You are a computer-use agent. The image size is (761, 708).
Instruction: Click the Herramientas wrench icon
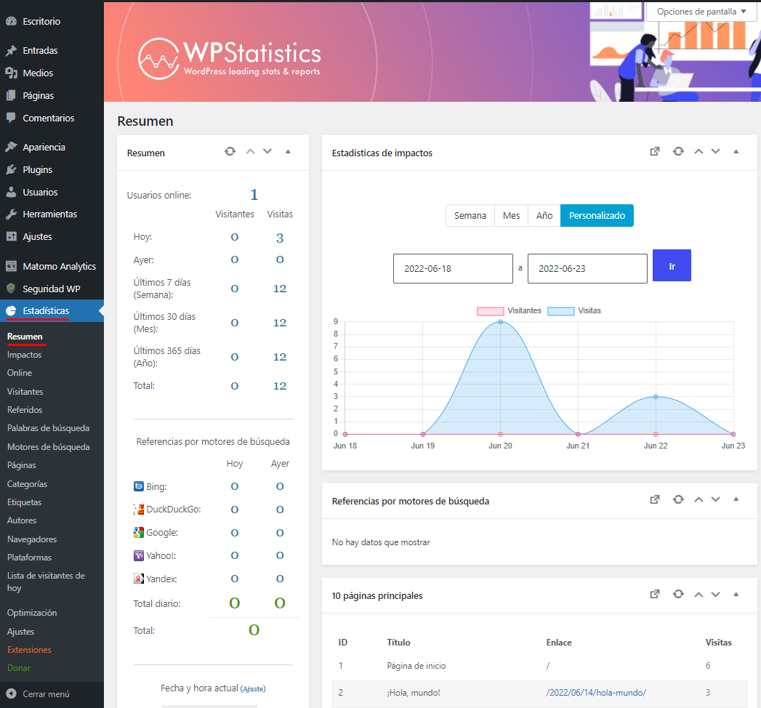coord(11,214)
